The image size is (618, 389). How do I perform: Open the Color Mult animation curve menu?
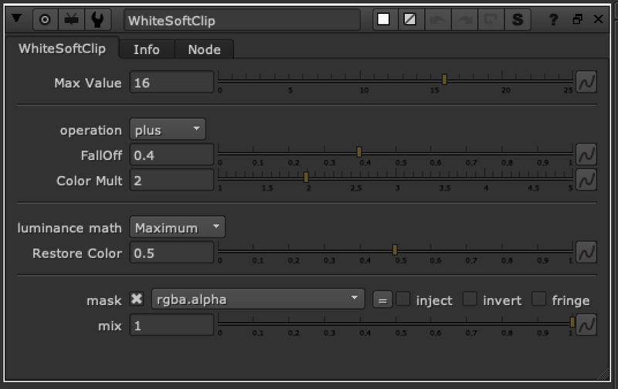[586, 180]
